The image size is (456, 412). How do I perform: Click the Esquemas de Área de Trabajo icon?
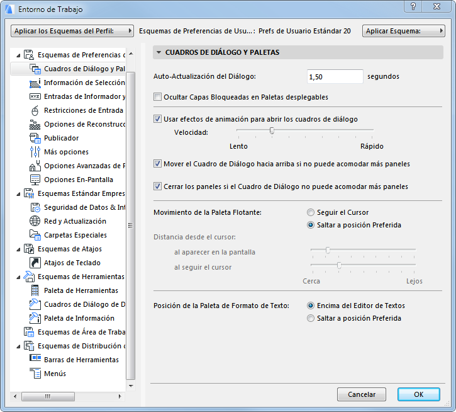pyautogui.click(x=29, y=332)
